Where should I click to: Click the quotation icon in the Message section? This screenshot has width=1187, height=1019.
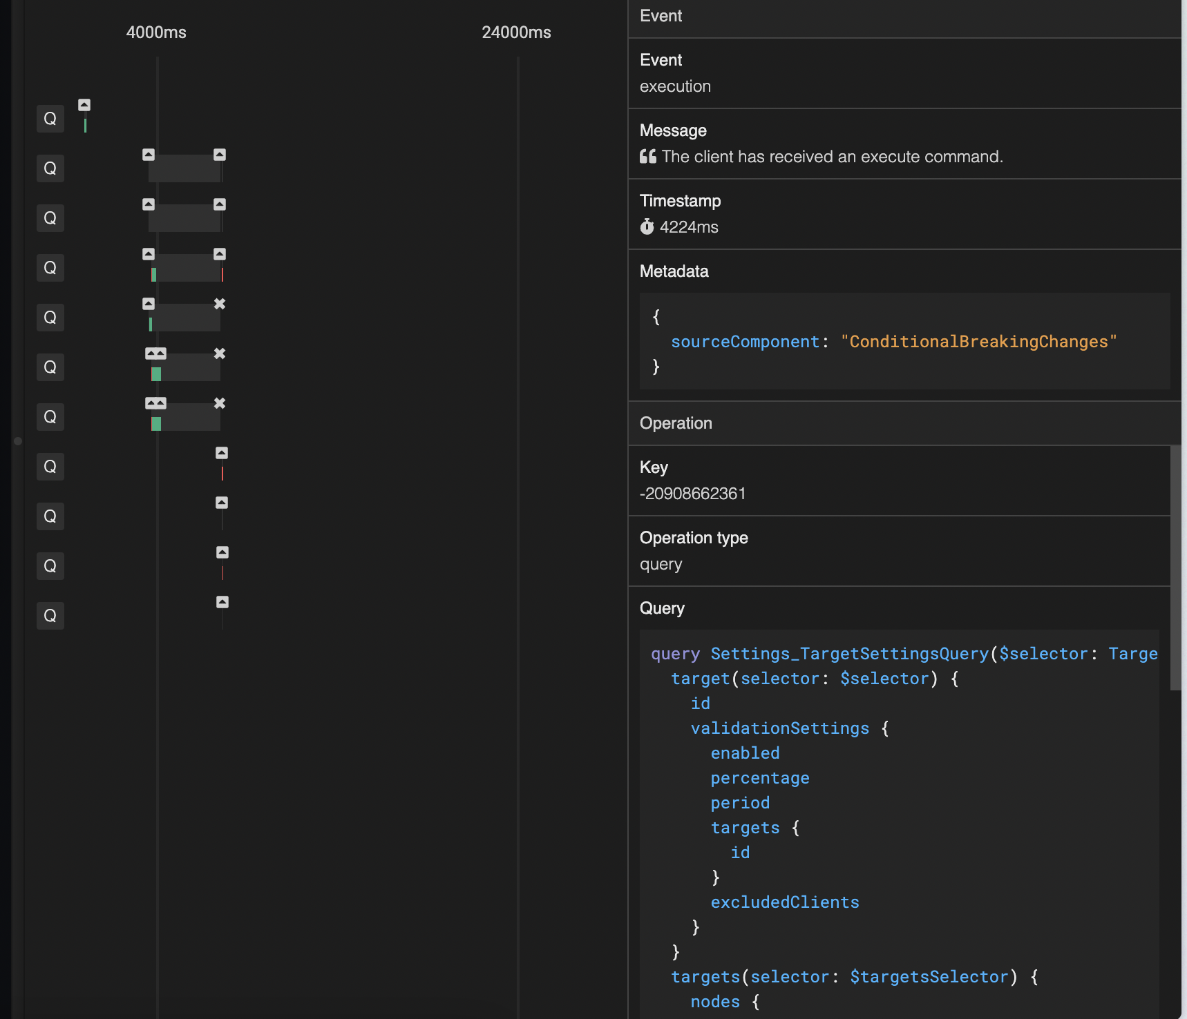click(648, 156)
